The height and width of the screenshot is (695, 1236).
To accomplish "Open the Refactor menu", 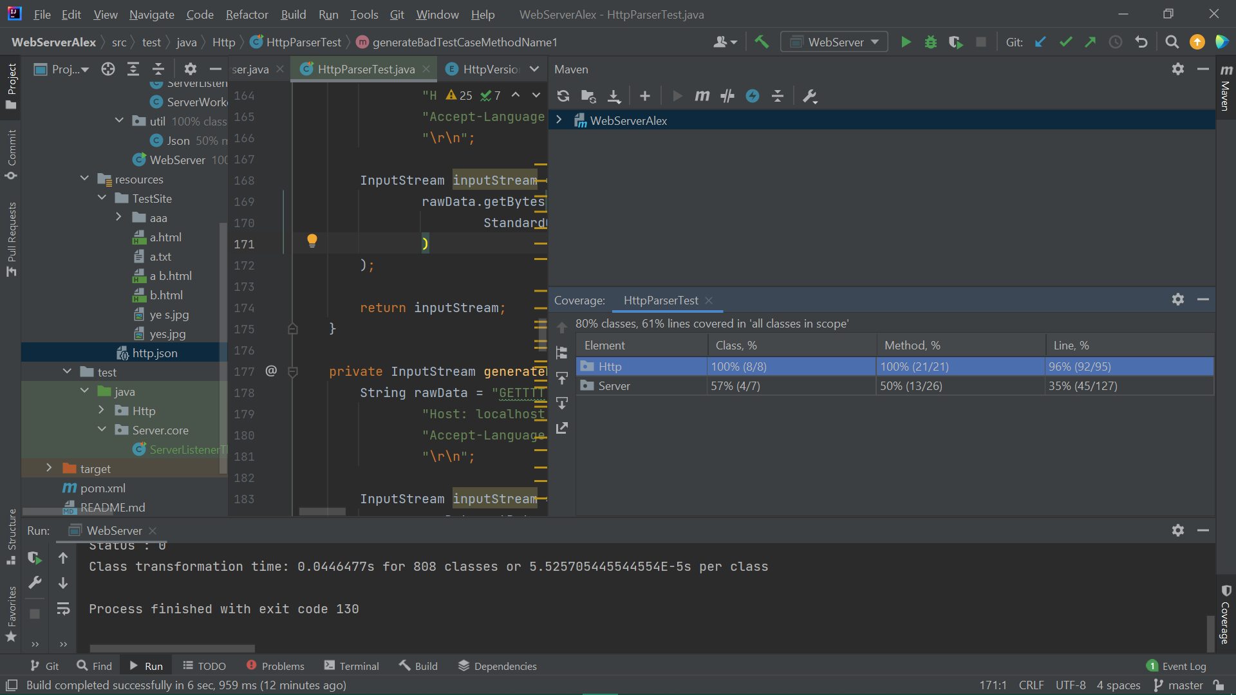I will coord(247,14).
